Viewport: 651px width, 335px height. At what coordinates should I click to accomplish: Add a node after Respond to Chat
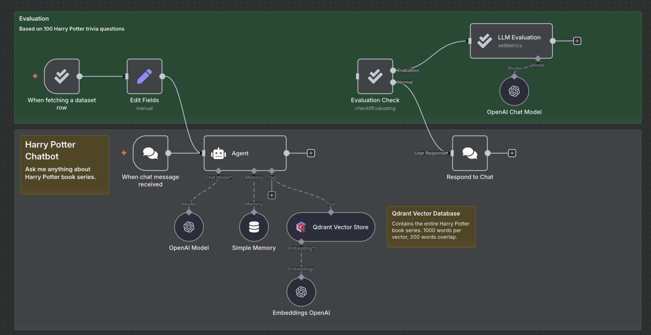(512, 153)
